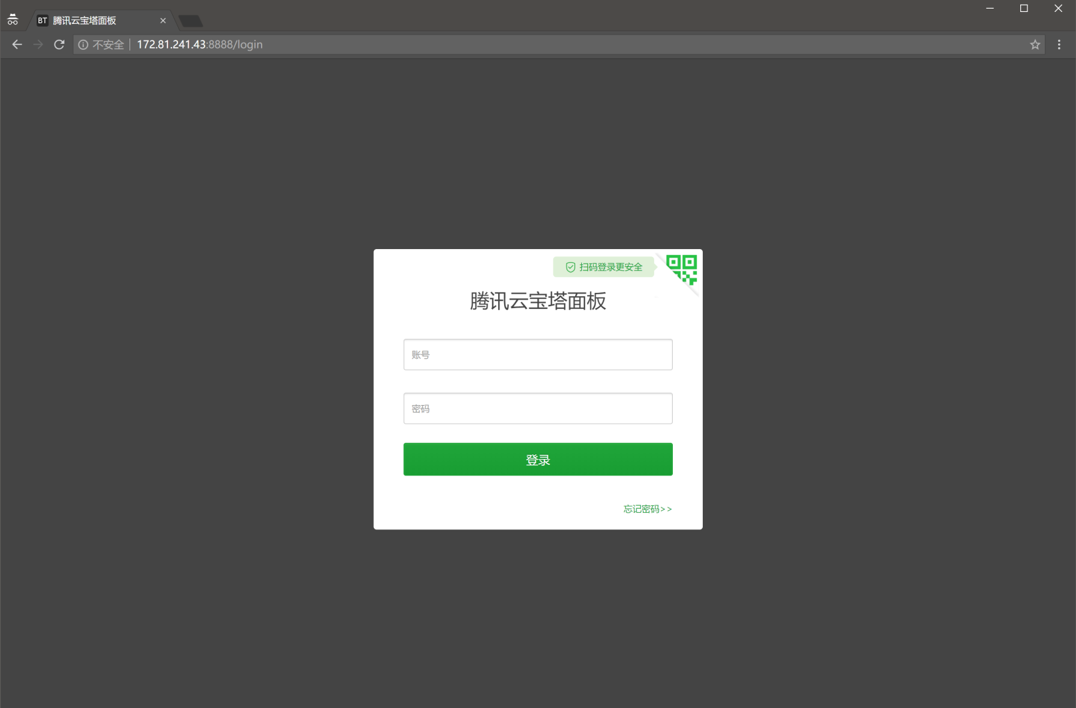This screenshot has width=1076, height=708.
Task: Click the 扫码登录更安全 badge
Action: (603, 266)
